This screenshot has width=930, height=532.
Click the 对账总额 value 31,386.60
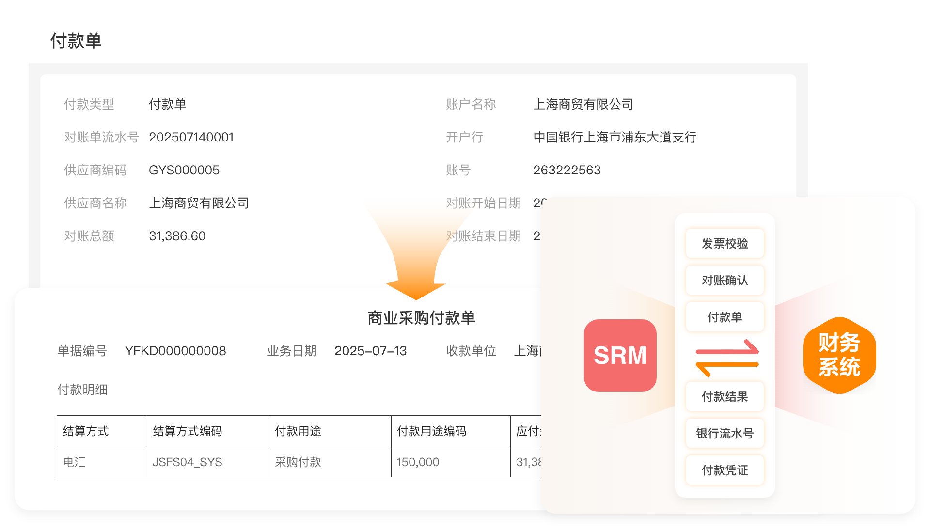(x=177, y=236)
